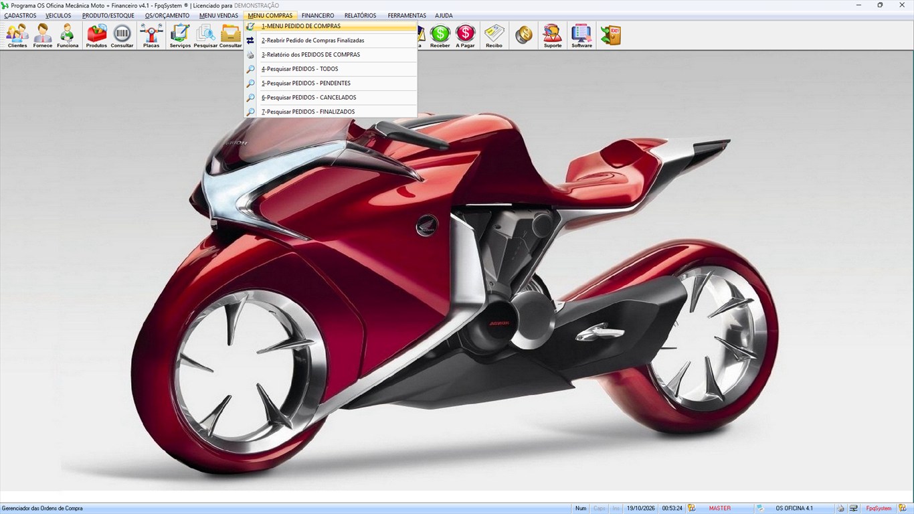Open the FINANCEIRO menu

tap(318, 15)
